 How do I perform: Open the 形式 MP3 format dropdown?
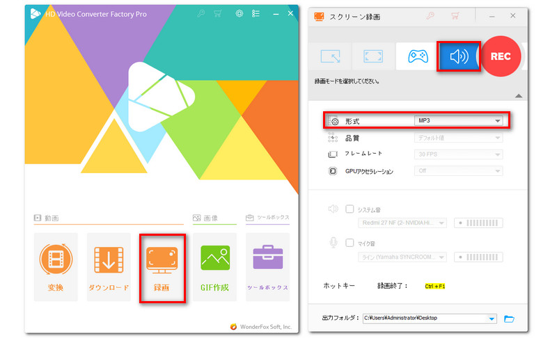click(x=458, y=120)
